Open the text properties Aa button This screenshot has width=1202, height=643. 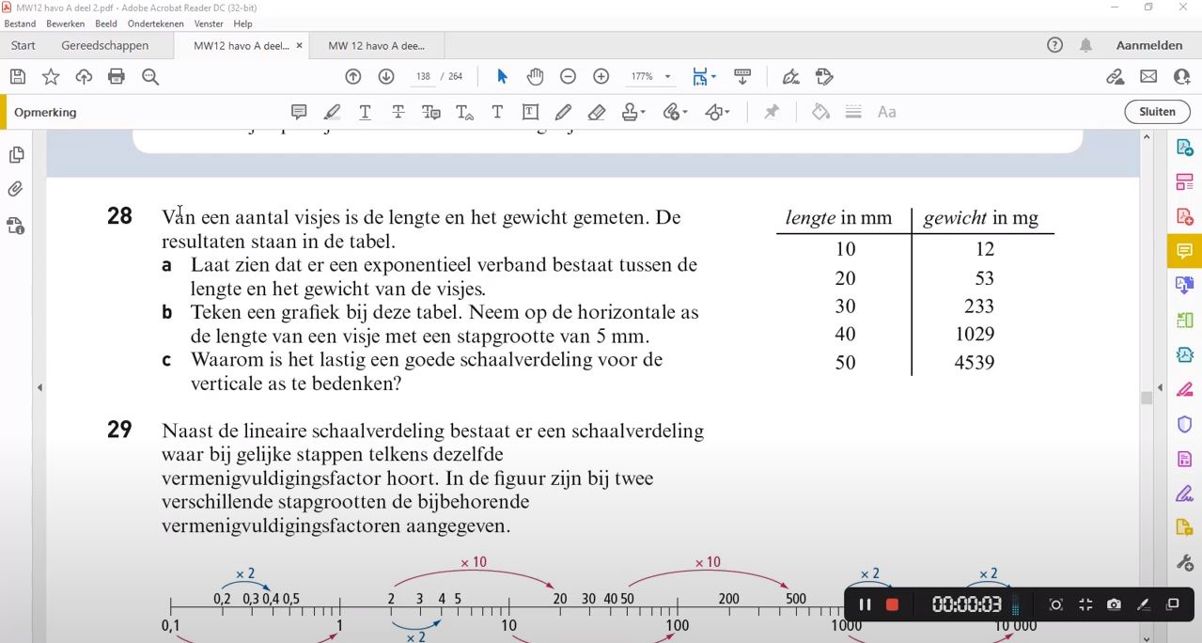click(886, 112)
